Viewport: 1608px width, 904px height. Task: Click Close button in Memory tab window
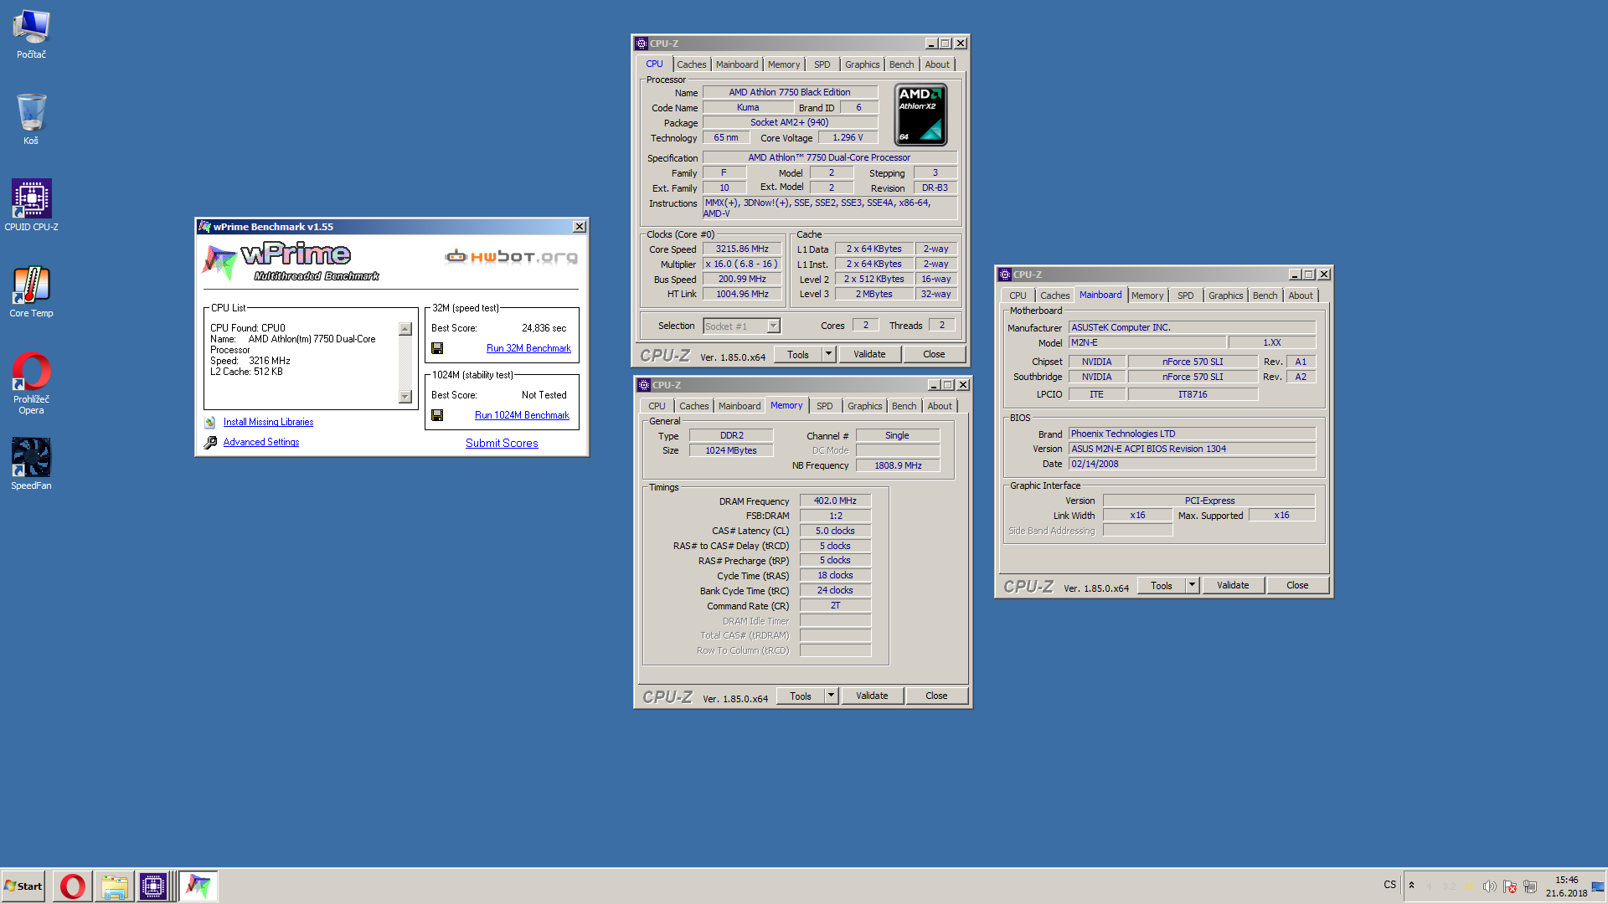point(936,696)
